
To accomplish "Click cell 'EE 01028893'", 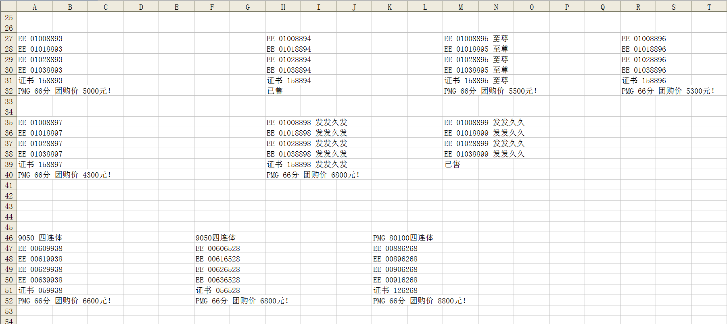I will coord(40,59).
